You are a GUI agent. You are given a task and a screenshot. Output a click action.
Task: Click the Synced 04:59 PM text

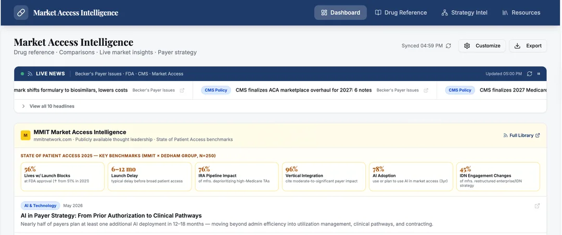click(422, 46)
